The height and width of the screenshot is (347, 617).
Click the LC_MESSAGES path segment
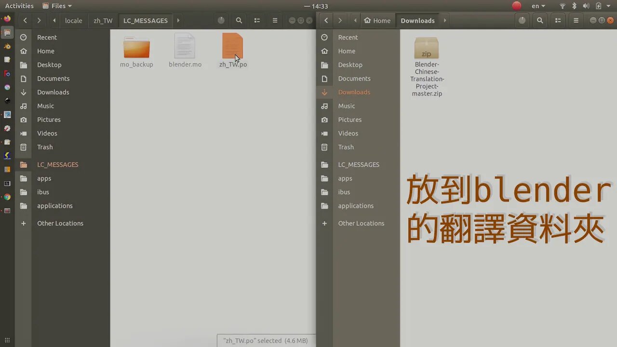146,21
